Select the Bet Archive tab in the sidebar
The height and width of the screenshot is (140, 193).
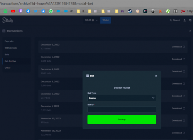click(17, 61)
